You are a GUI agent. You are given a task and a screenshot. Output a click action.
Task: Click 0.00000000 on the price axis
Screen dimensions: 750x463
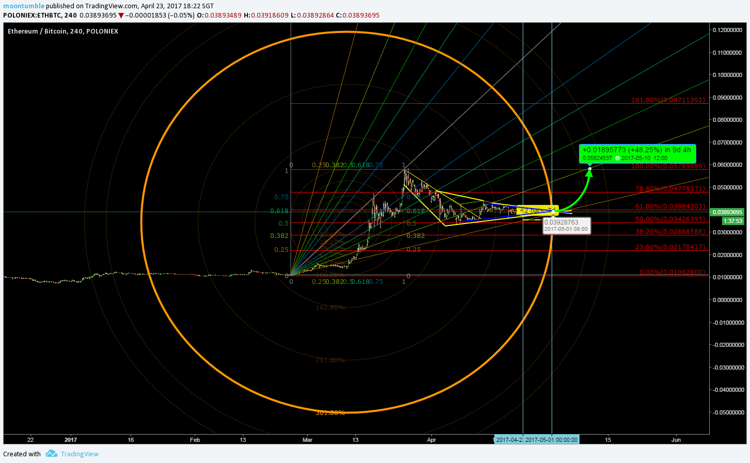point(727,300)
